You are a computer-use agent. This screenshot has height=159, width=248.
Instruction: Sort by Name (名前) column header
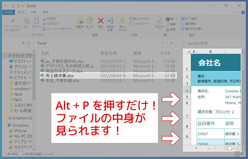(x=45, y=53)
